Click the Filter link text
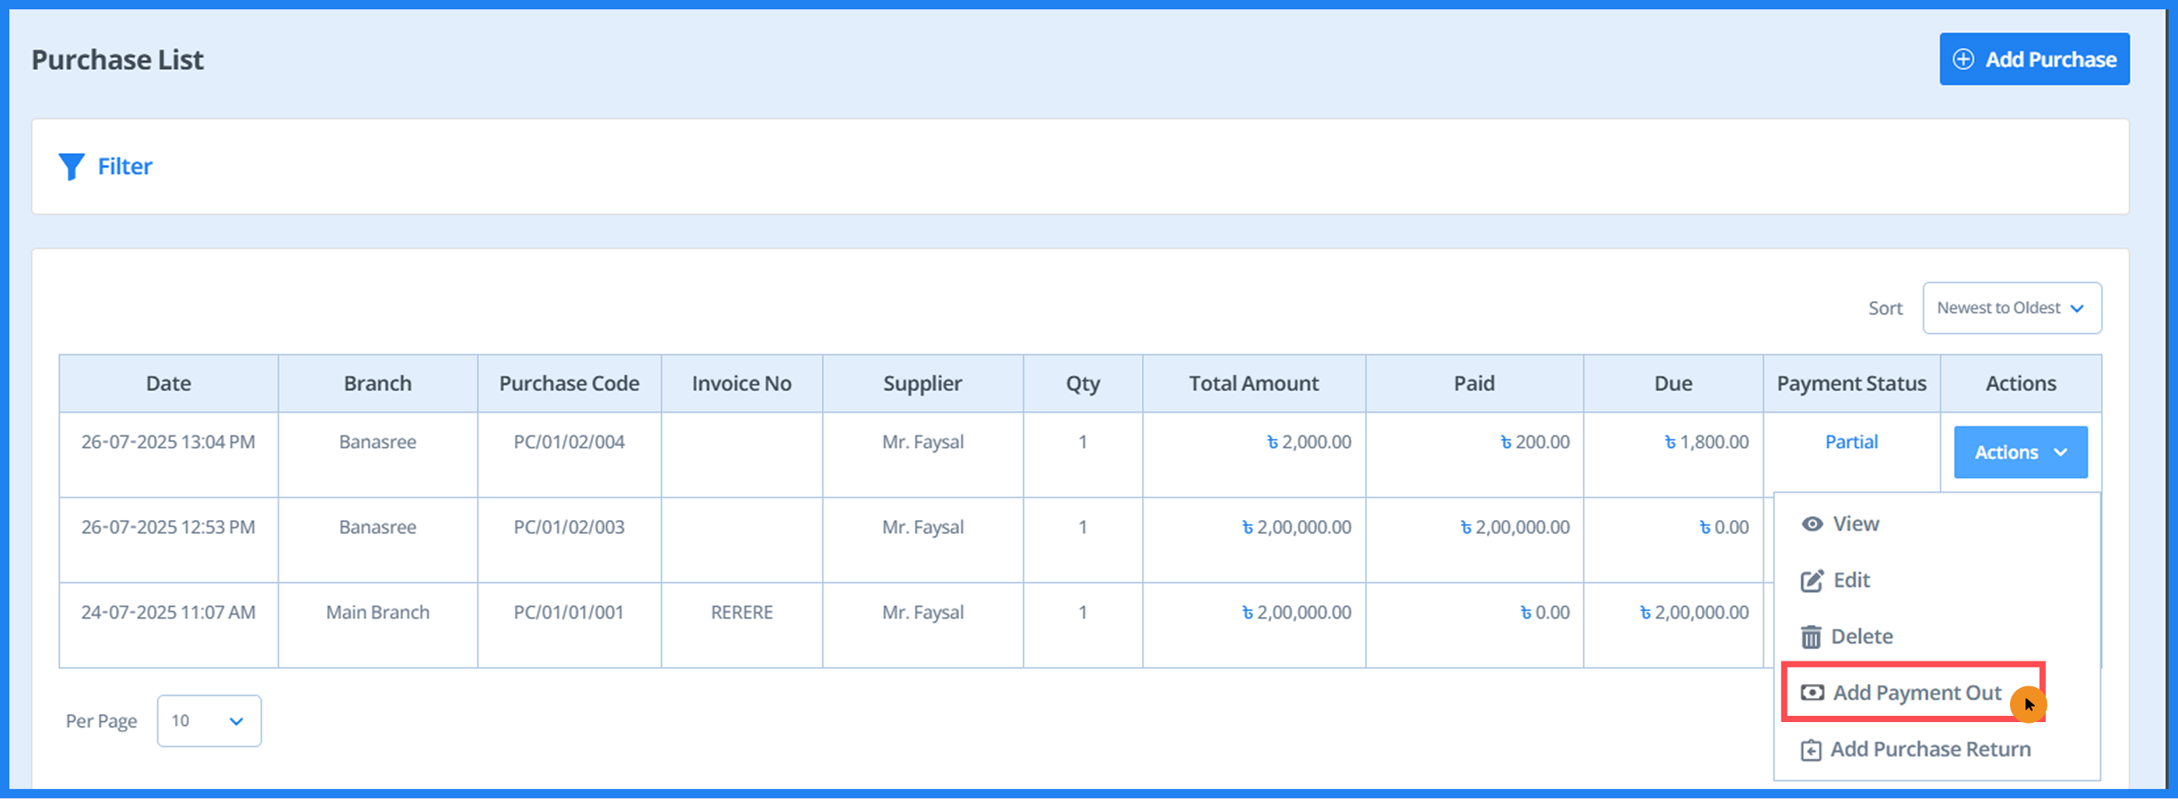The height and width of the screenshot is (799, 2178). [125, 166]
